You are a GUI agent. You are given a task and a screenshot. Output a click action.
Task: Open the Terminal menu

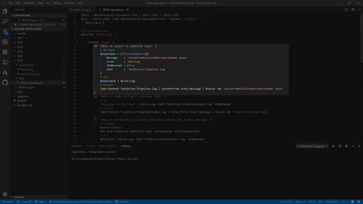click(x=69, y=3)
